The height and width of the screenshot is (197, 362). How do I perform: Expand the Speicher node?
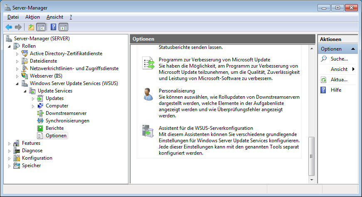coord(9,166)
